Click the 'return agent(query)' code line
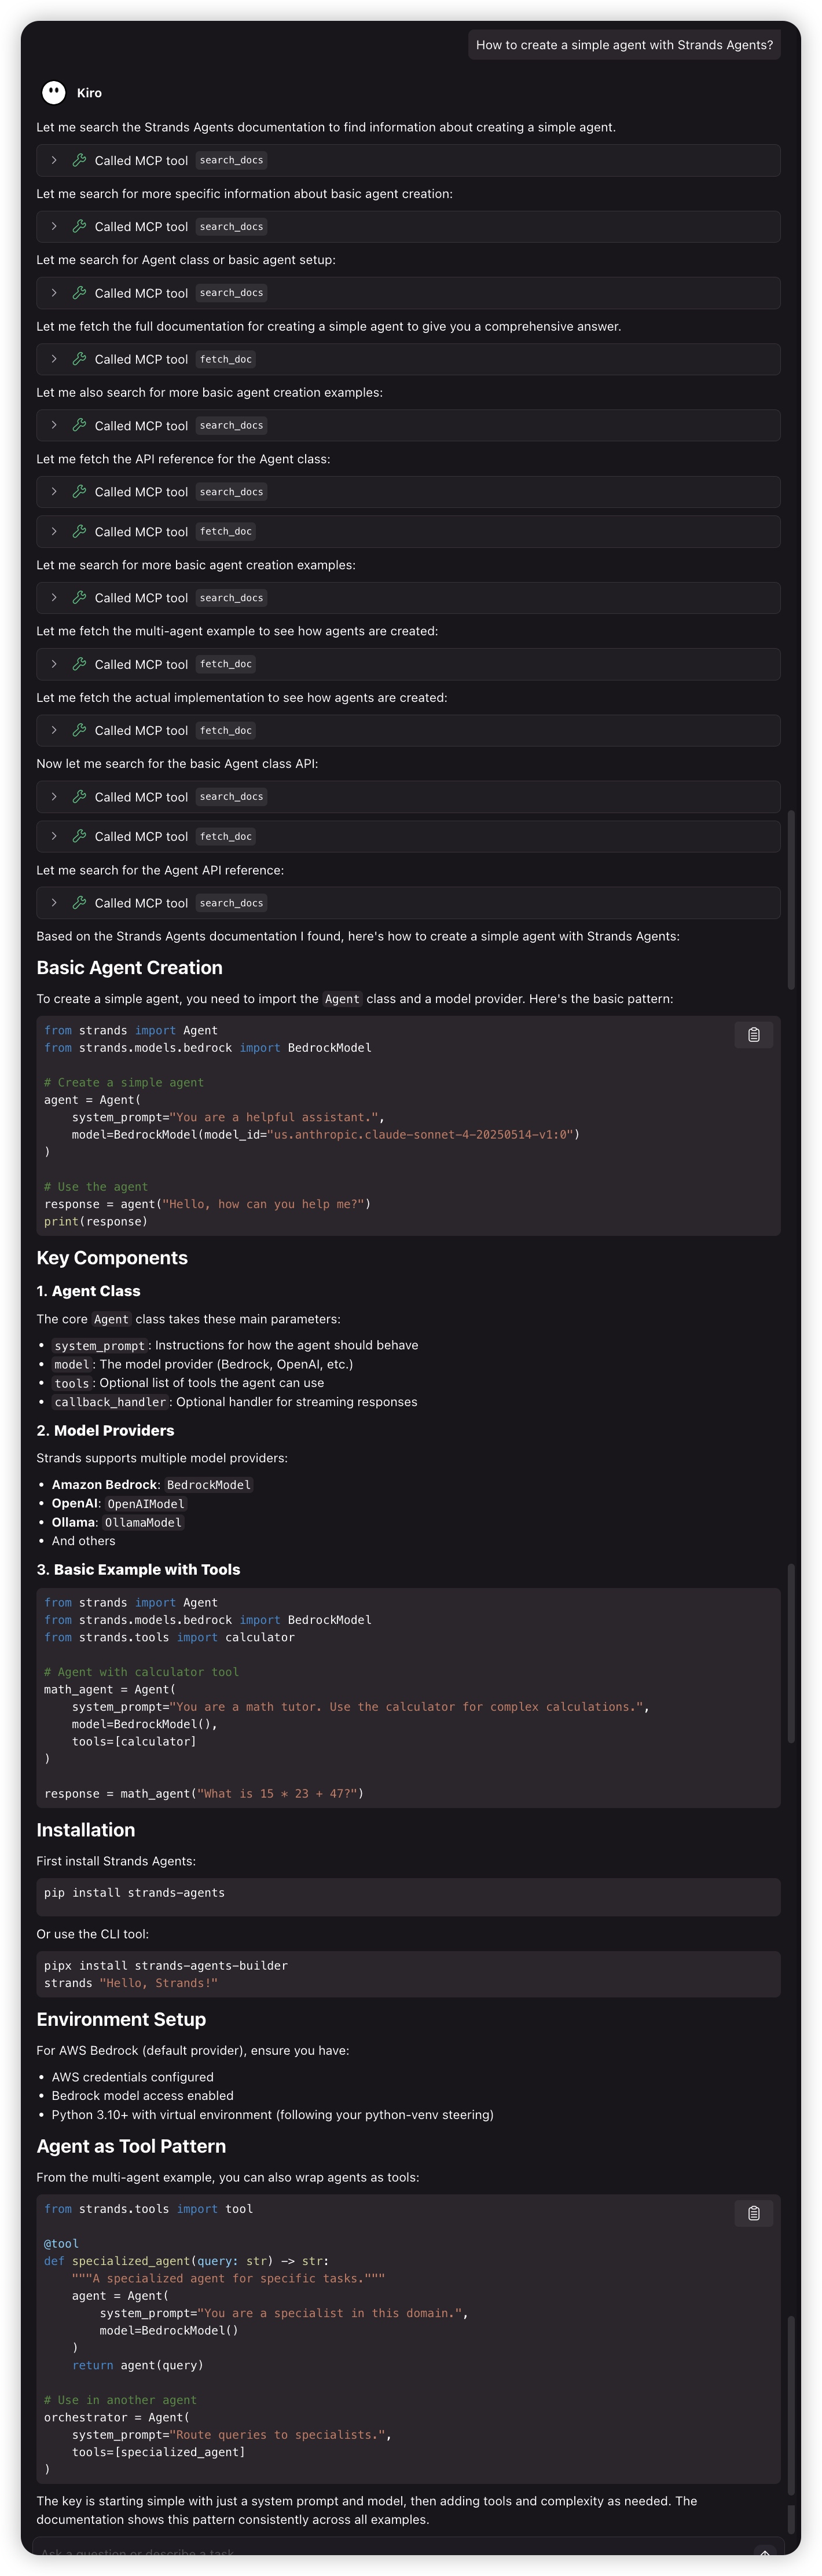The height and width of the screenshot is (2576, 822). (137, 2365)
